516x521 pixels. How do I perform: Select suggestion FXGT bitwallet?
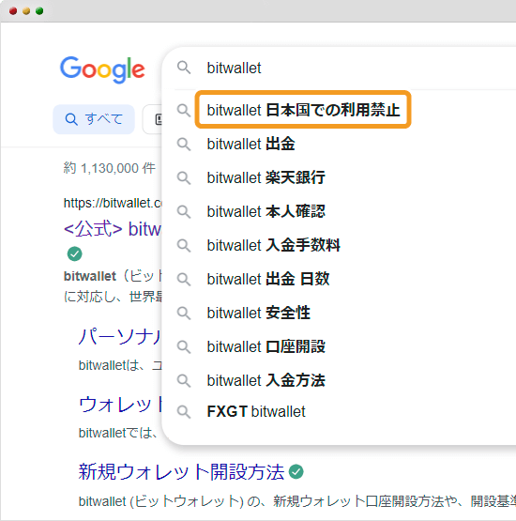click(256, 412)
